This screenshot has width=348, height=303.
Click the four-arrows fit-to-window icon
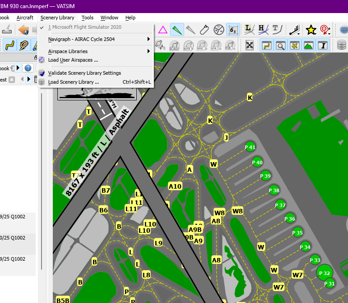[250, 45]
